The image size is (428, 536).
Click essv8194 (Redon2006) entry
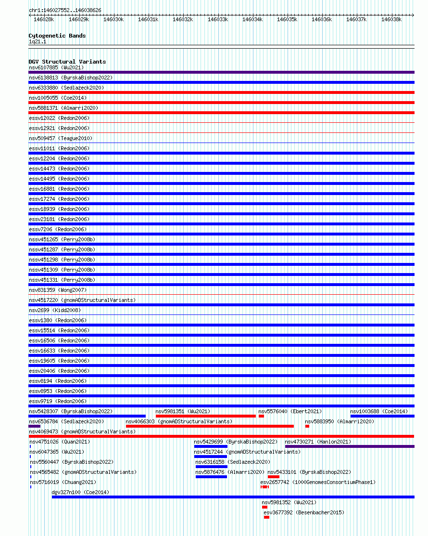(58, 381)
